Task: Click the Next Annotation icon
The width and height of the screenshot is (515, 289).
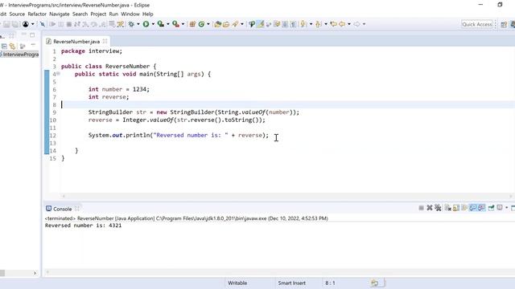Action: click(303, 24)
